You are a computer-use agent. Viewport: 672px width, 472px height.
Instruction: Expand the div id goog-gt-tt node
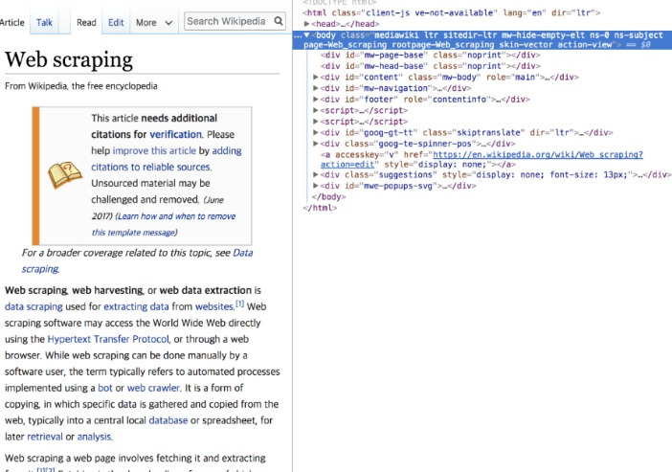(316, 133)
